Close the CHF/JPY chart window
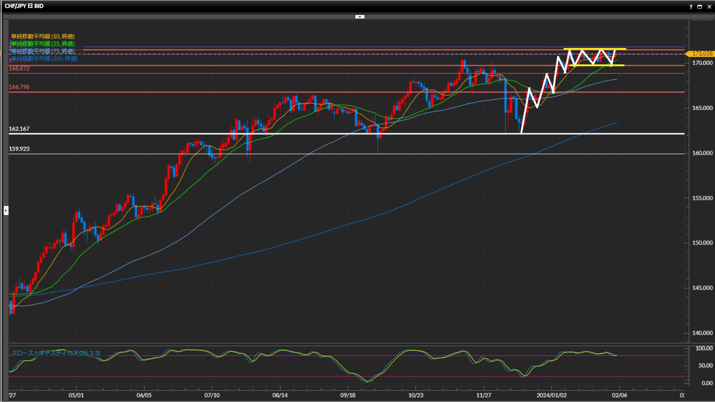 pos(709,7)
